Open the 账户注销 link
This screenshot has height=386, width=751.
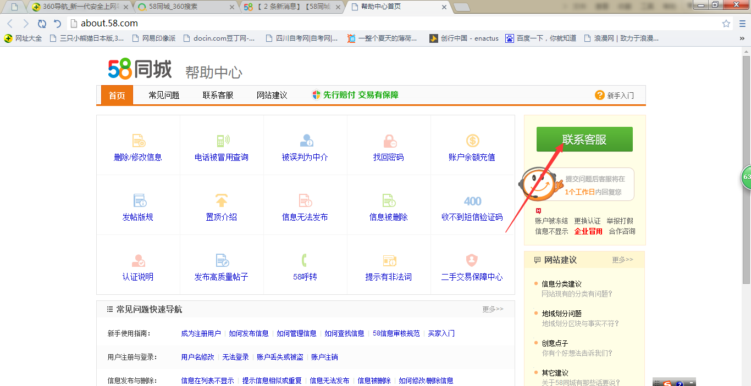coord(324,357)
